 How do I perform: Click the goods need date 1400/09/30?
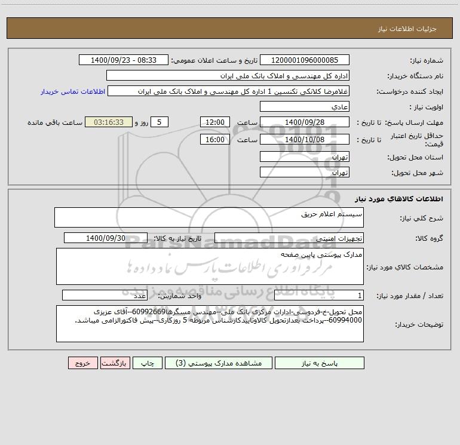(x=106, y=238)
